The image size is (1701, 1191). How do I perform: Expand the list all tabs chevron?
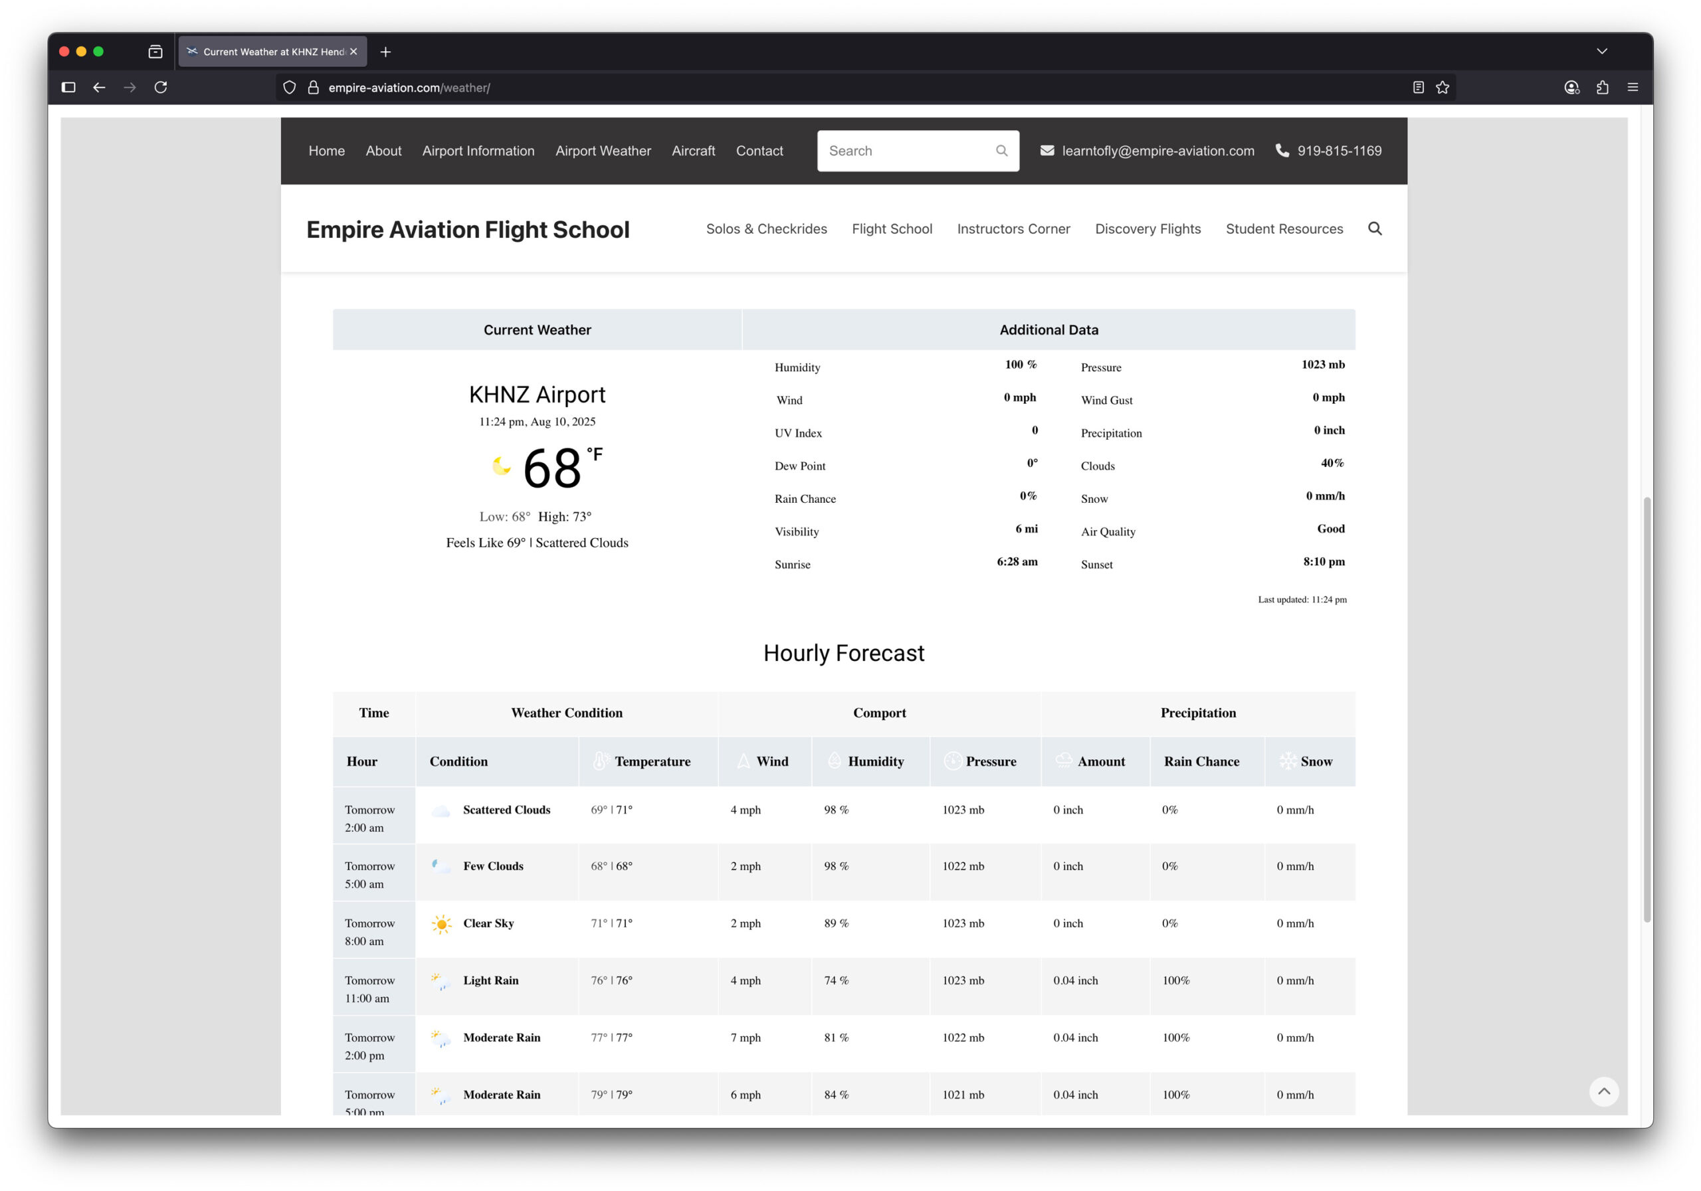click(1602, 52)
